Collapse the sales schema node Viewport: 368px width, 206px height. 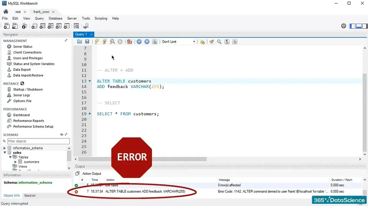point(5,153)
